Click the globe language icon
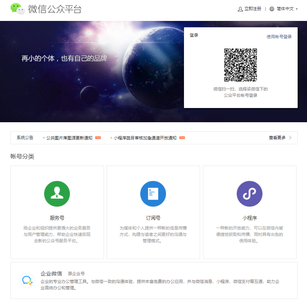Screen dimensions: 307x302 click(272, 9)
